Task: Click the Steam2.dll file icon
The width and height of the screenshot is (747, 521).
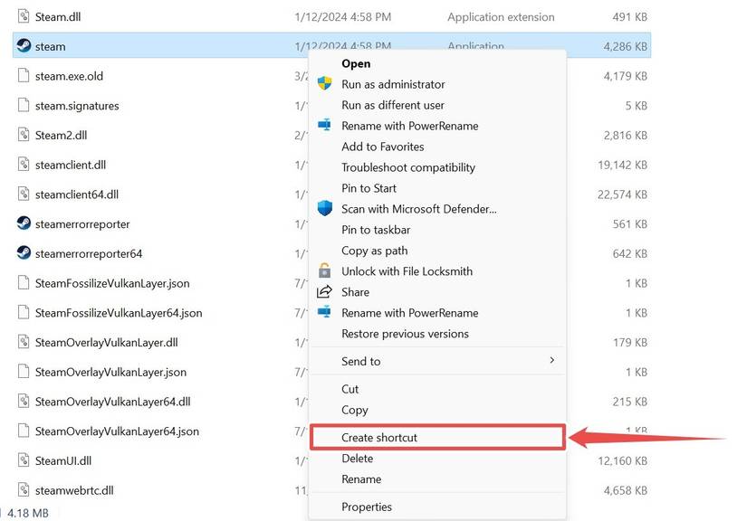Action: click(x=24, y=135)
